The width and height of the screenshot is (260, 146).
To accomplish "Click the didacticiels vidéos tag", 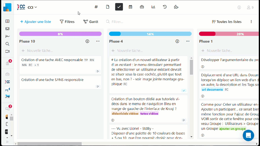I will [x=125, y=114].
